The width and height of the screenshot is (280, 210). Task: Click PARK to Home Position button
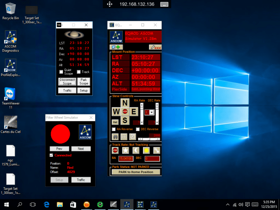[136, 172]
